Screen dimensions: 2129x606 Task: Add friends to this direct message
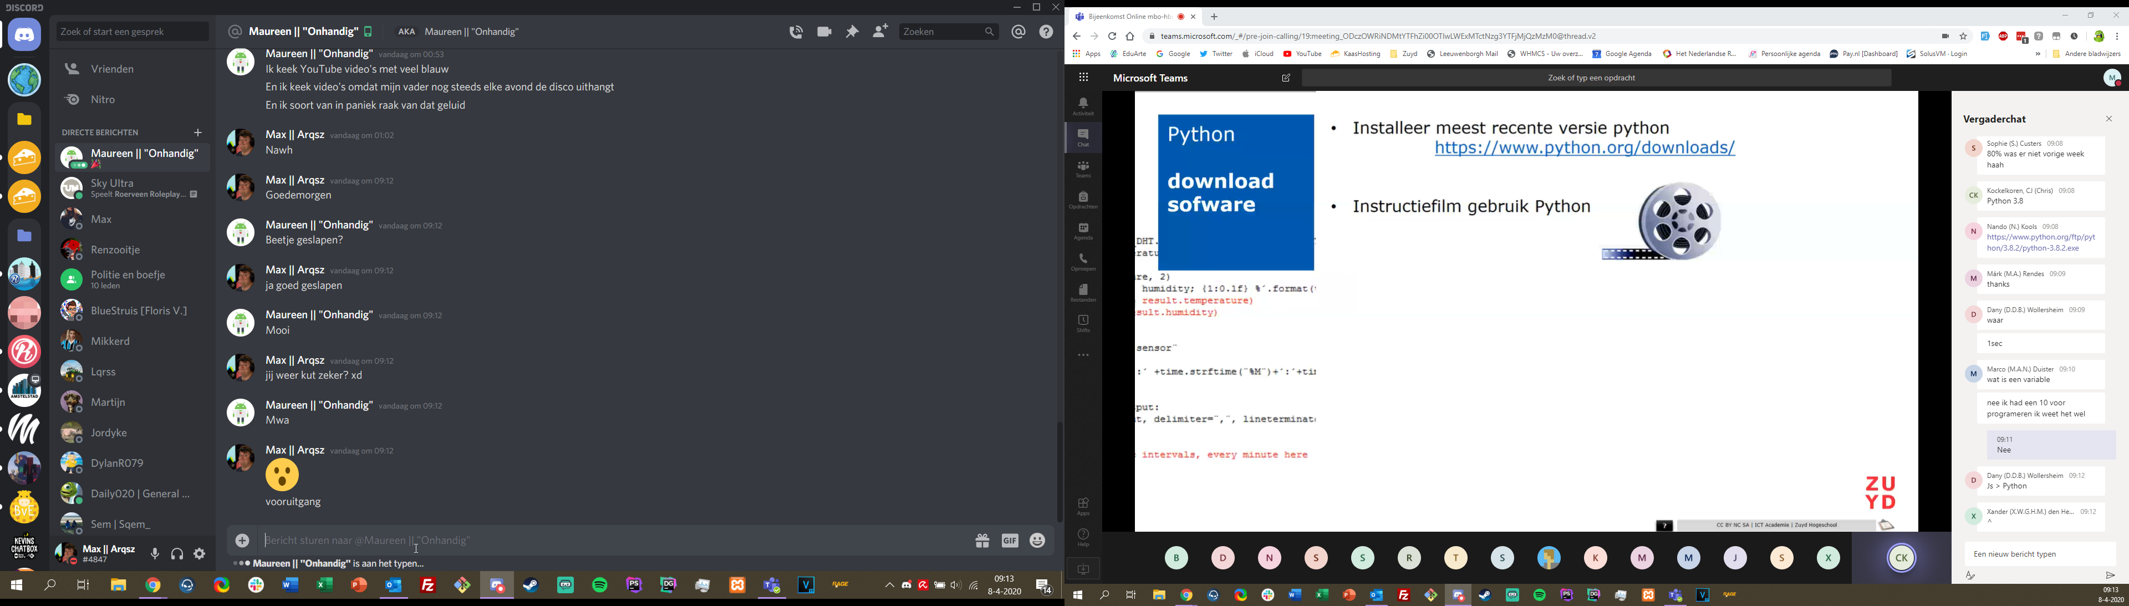[x=880, y=32]
